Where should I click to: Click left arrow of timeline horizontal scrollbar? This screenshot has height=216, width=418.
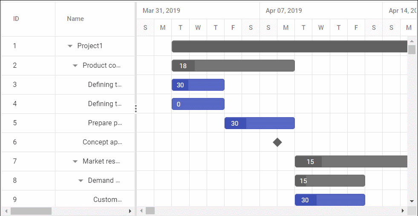[x=141, y=211]
